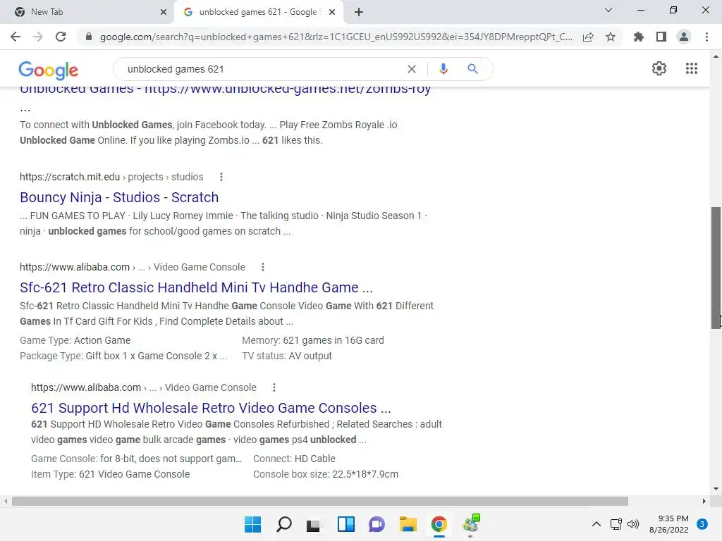Click the scroll right arrow

click(x=704, y=501)
